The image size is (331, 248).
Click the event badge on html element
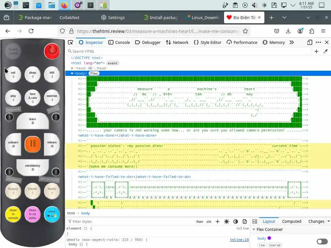(112, 63)
